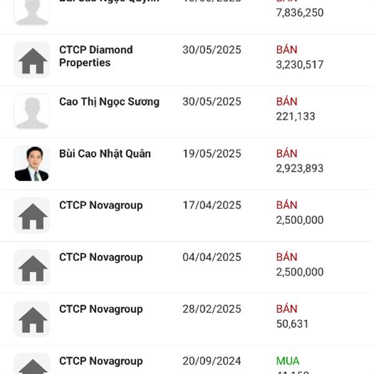Image resolution: width=374 pixels, height=374 pixels.
Task: Click the 04/04/2025 transaction date
Action: [211, 257]
